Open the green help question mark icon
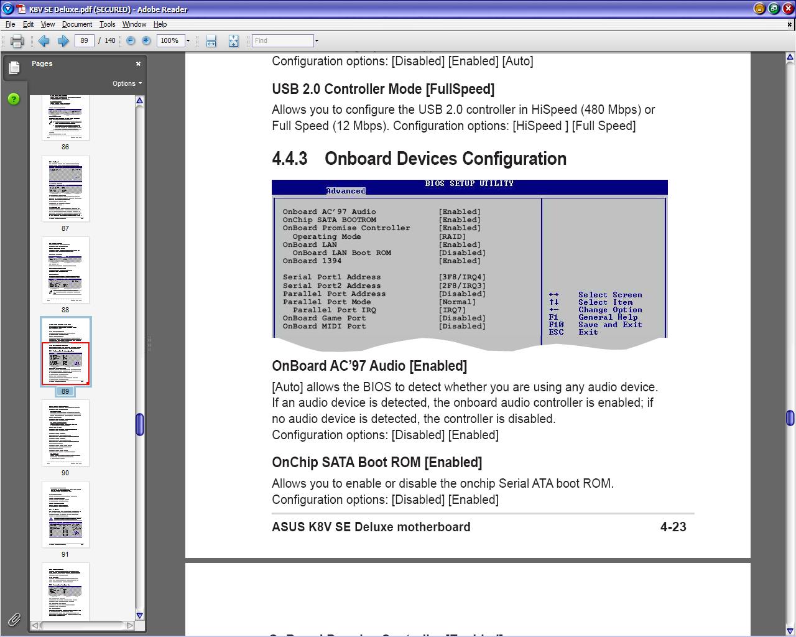796x637 pixels. (x=14, y=99)
